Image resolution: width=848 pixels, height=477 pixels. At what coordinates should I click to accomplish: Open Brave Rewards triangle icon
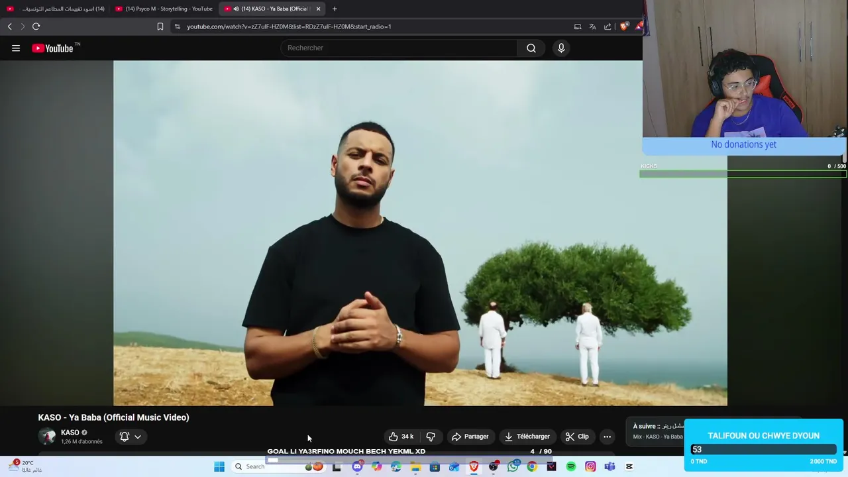click(x=638, y=26)
